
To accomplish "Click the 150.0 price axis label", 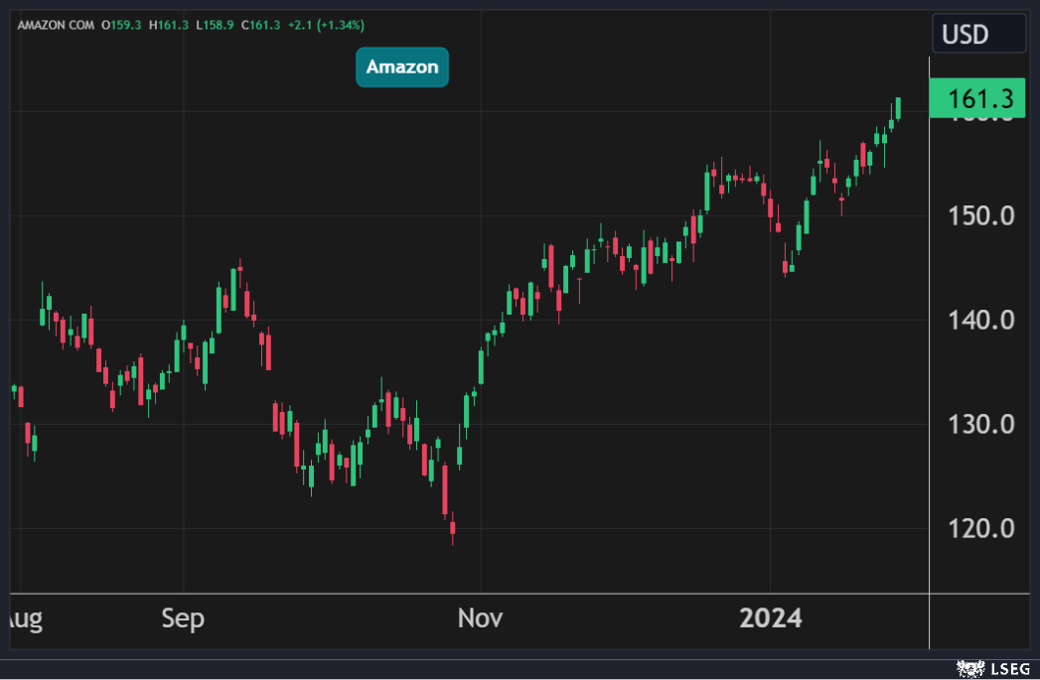I will point(978,216).
